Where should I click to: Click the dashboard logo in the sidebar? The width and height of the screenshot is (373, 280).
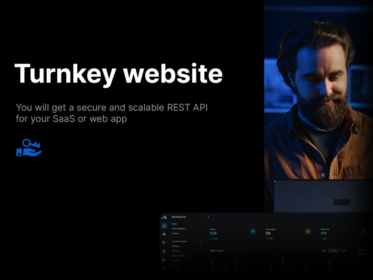(x=164, y=217)
